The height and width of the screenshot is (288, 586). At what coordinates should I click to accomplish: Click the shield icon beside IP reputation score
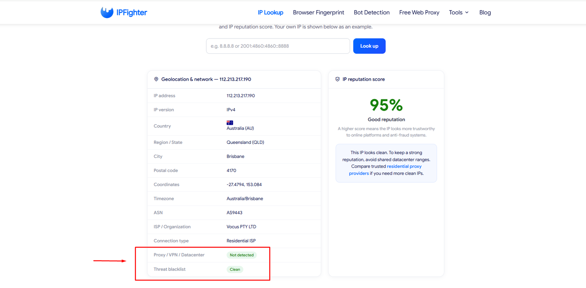[338, 79]
